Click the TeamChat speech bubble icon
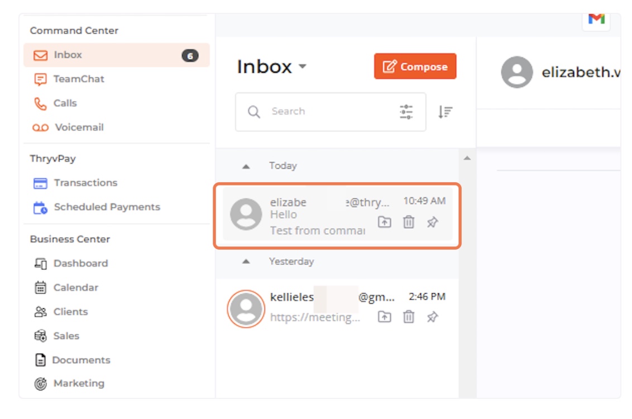This screenshot has width=632, height=419. (40, 79)
